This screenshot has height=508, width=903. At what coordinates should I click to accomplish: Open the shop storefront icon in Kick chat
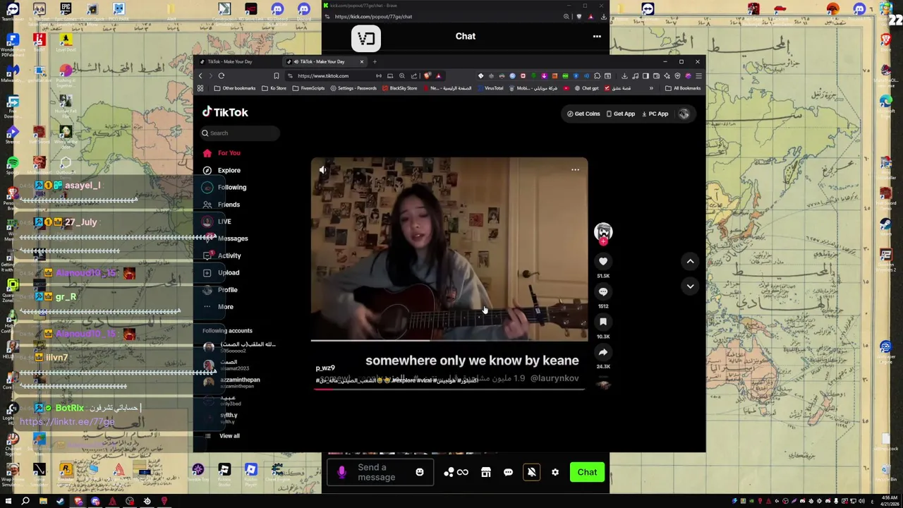pos(486,472)
